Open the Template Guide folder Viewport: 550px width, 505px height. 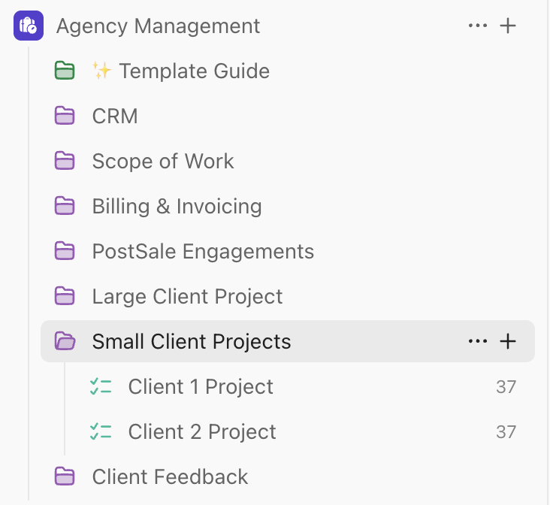coord(194,71)
